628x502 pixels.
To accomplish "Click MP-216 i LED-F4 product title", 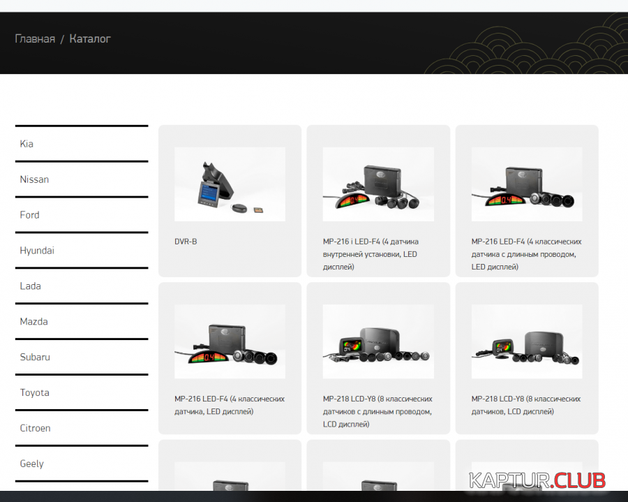I will [371, 254].
